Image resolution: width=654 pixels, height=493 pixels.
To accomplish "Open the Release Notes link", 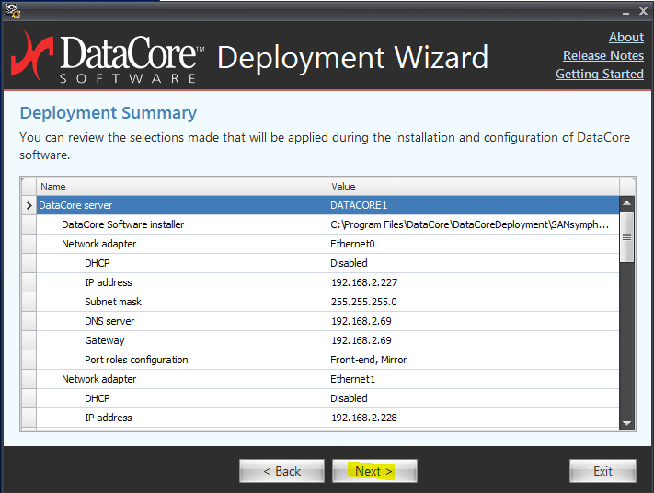I will click(x=602, y=55).
